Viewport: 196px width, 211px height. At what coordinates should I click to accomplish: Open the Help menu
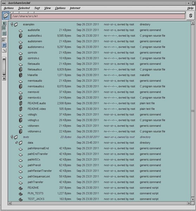(x=190, y=8)
